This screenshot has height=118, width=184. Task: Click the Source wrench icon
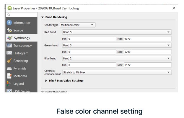click(x=9, y=30)
